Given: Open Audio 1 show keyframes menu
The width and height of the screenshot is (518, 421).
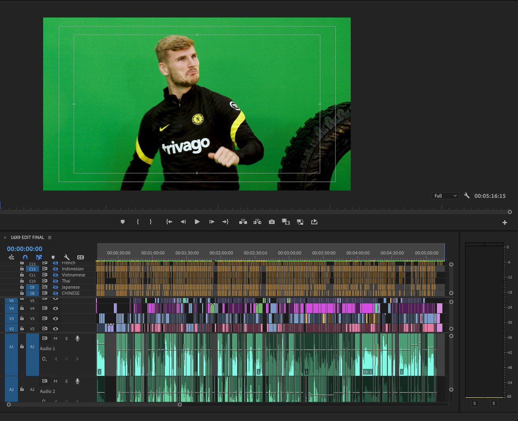Looking at the screenshot, I should click(x=44, y=359).
